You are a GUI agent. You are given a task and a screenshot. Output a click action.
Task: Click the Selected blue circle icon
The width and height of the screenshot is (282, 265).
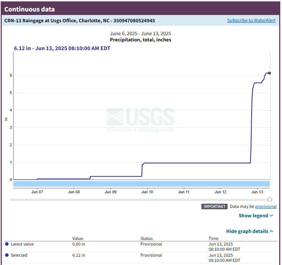pyautogui.click(x=7, y=255)
